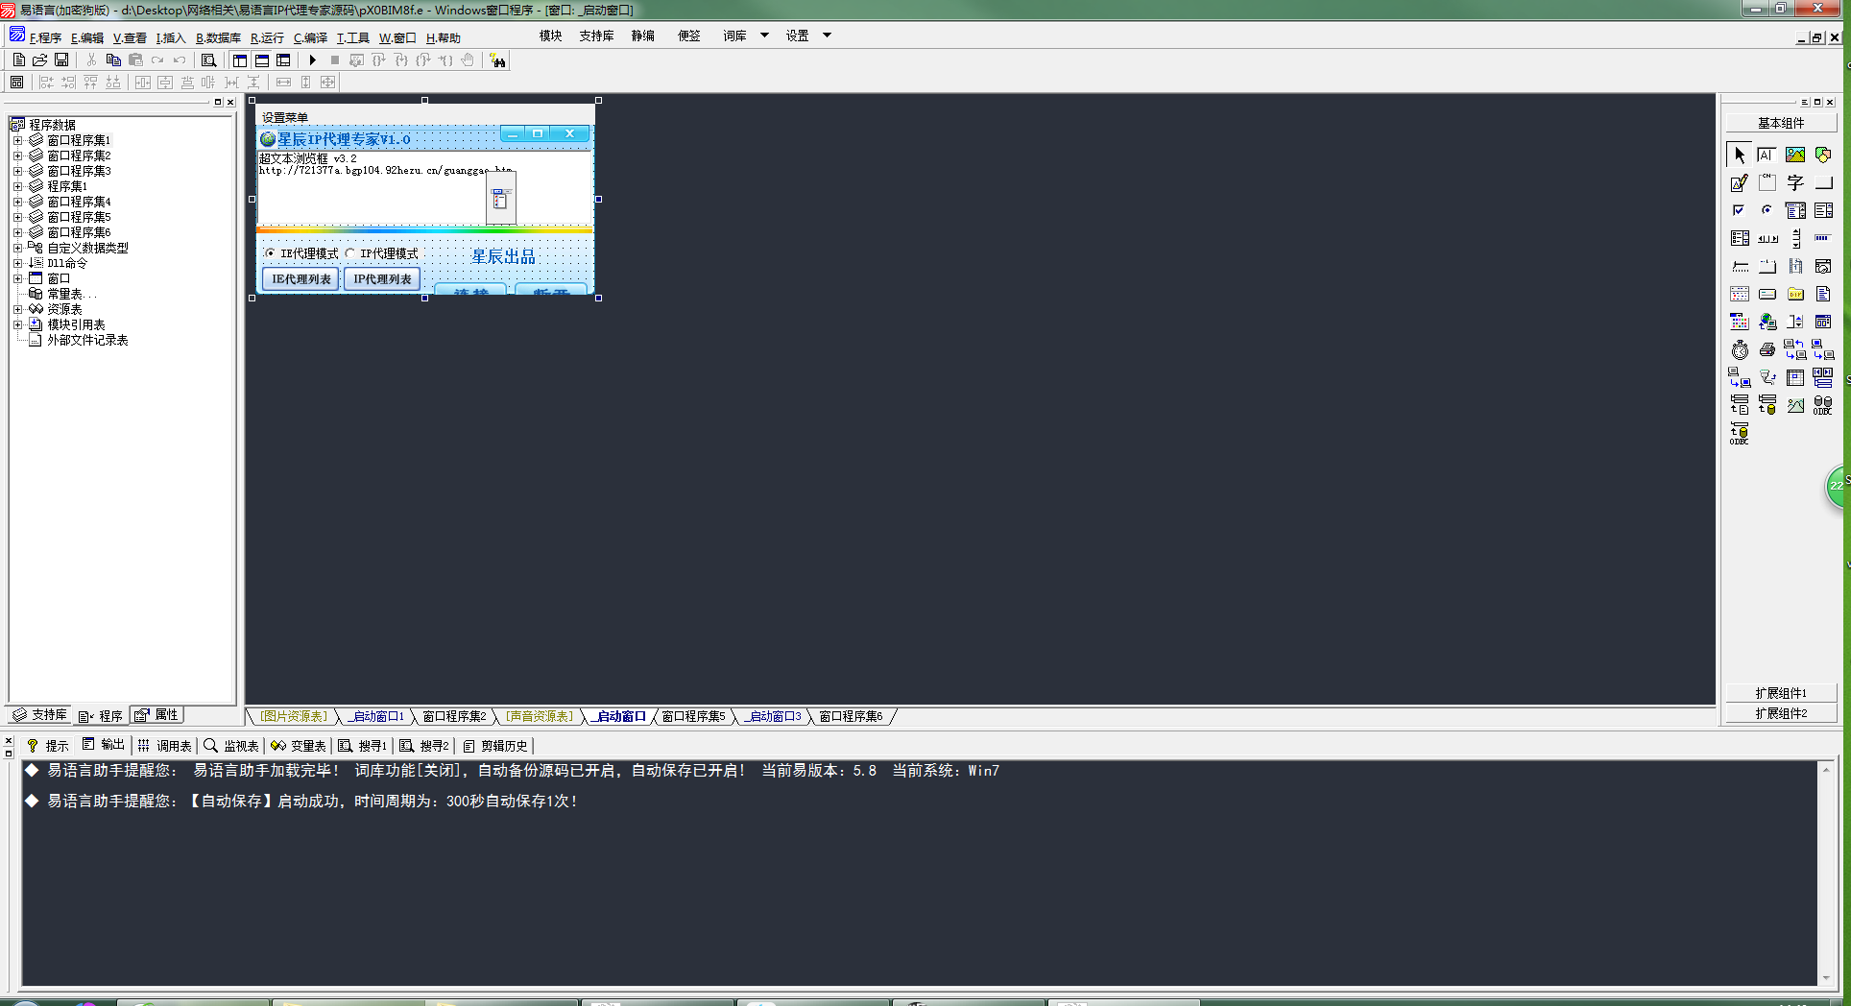Image resolution: width=1851 pixels, height=1006 pixels.
Task: Expand the 窗口程序集3 tree node
Action: [17, 171]
